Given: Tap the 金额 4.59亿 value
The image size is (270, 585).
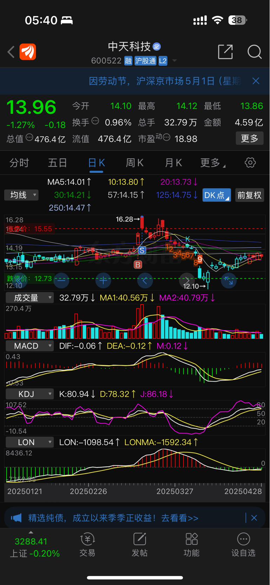Looking at the screenshot, I should click(x=249, y=123).
